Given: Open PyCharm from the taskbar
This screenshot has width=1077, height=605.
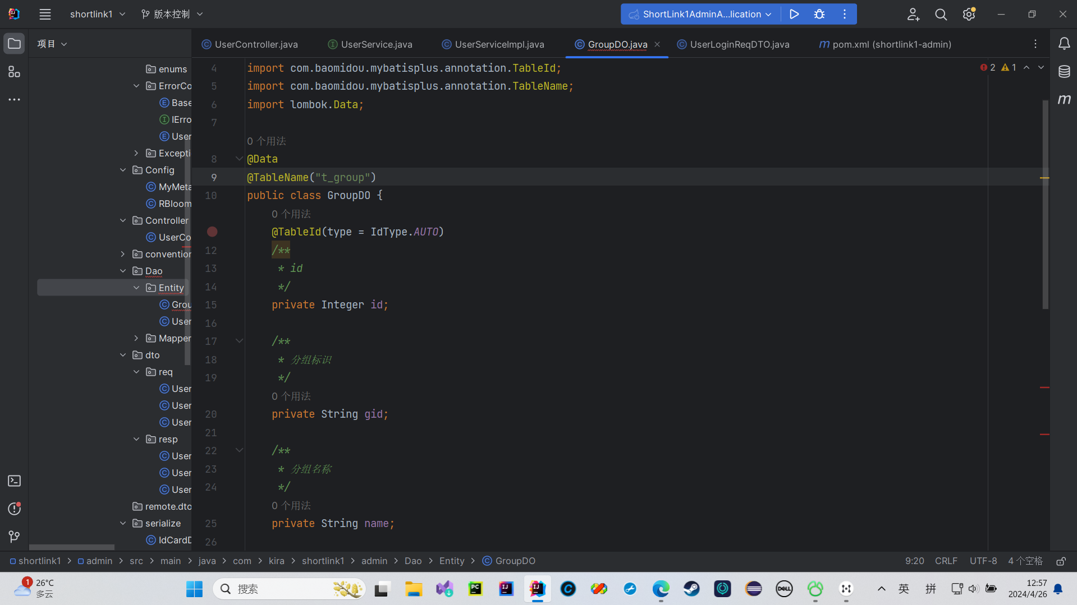Looking at the screenshot, I should point(475,589).
